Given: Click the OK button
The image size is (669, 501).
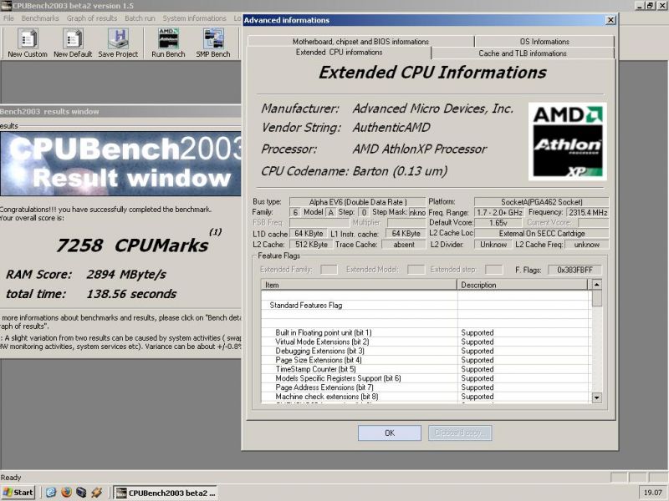Looking at the screenshot, I should click(390, 433).
